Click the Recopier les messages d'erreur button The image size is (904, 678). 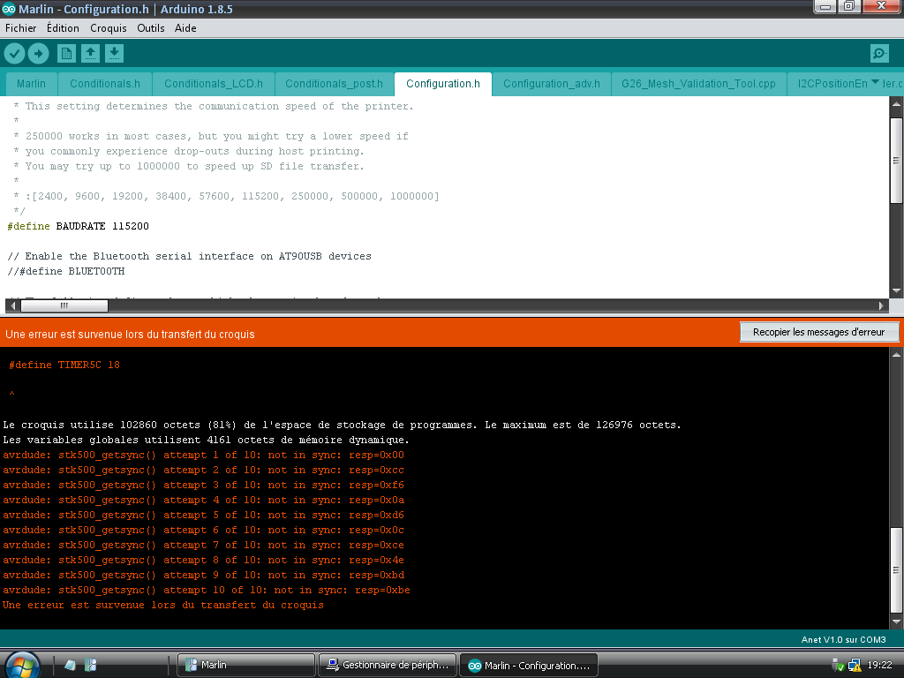pyautogui.click(x=818, y=332)
